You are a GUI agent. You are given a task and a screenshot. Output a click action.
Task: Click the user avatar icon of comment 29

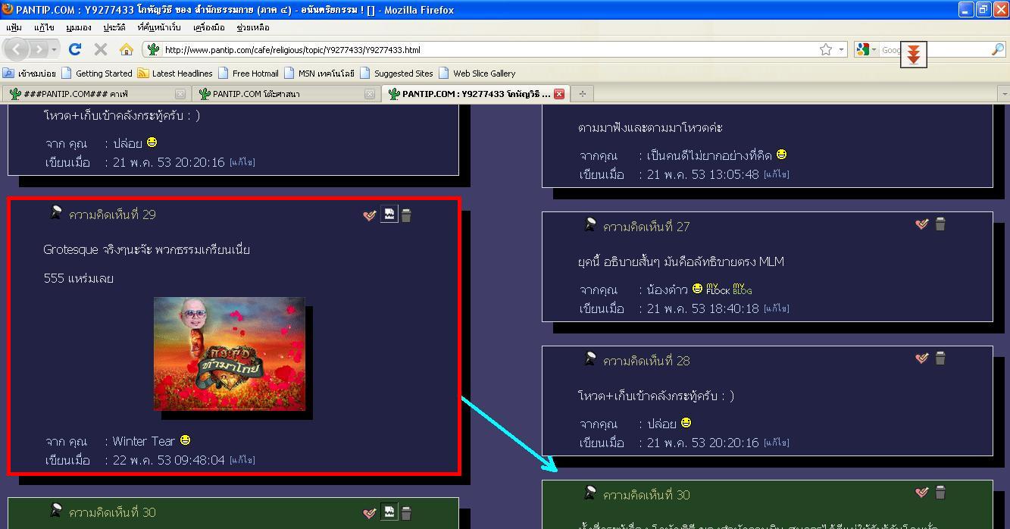(x=55, y=212)
